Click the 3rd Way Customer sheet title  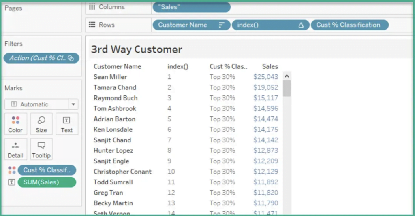137,49
